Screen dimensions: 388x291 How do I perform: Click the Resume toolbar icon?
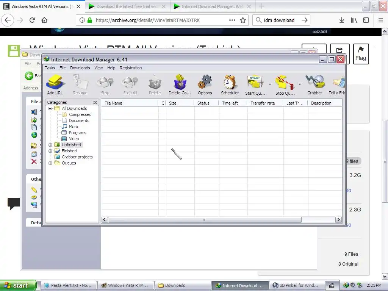tap(80, 85)
